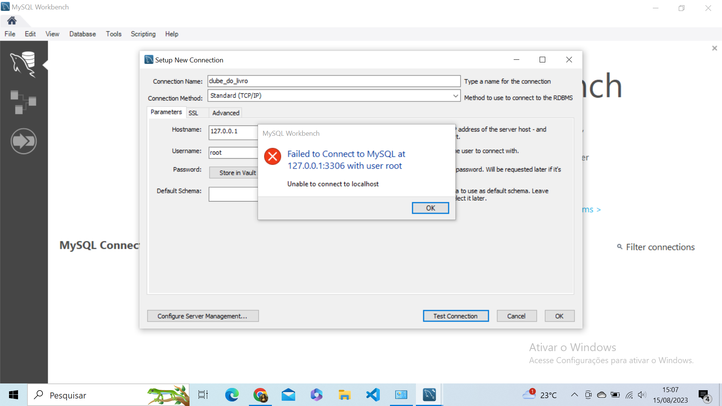Open the Database menu

coord(82,34)
